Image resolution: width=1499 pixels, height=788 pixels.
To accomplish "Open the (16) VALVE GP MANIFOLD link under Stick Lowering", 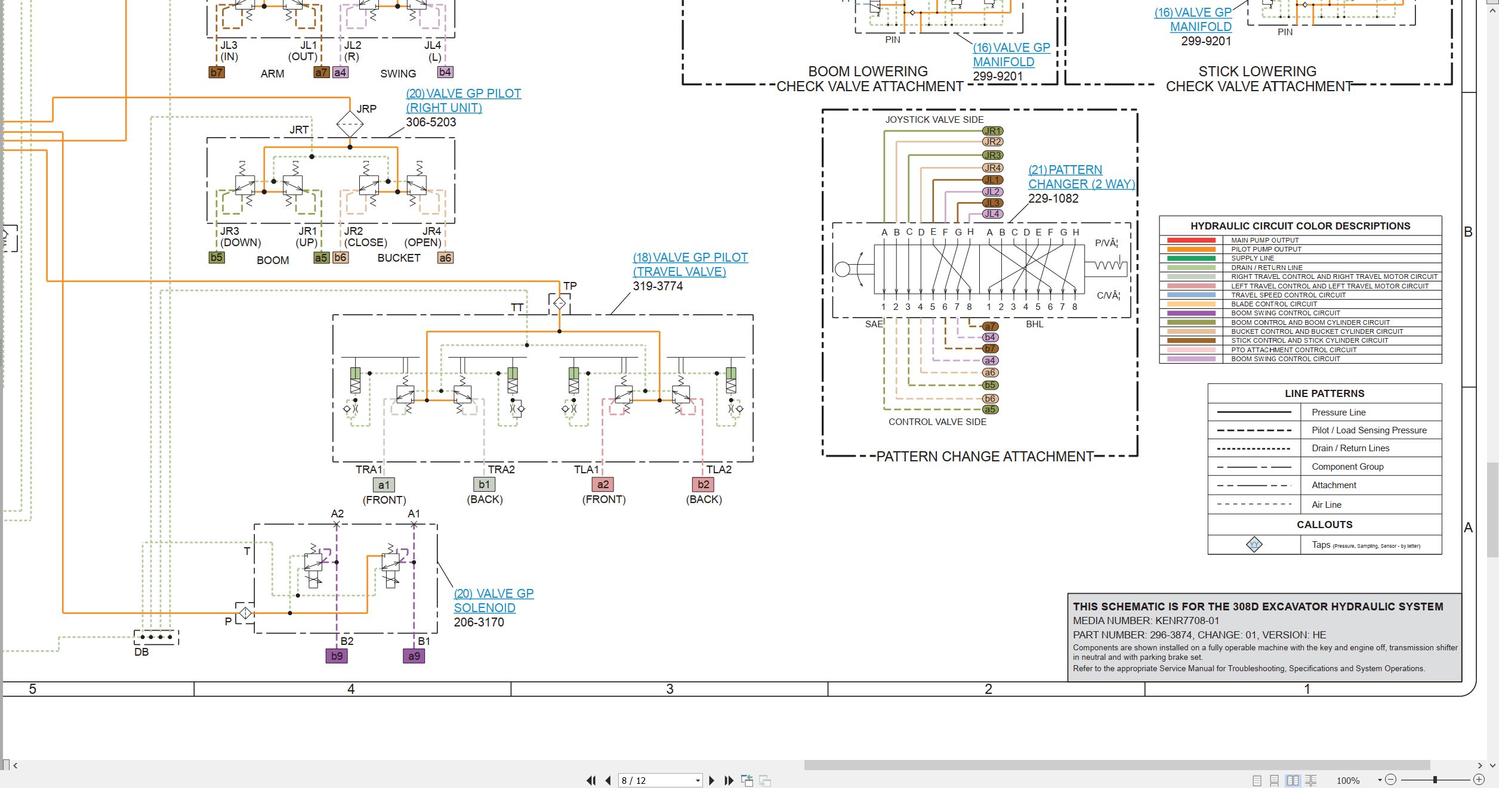I will coord(1193,20).
